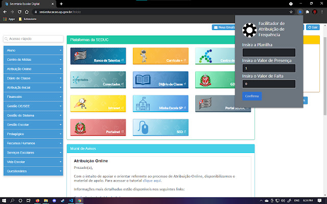327x204 pixels.
Task: Open the Banco de Talentos platform tile
Action: [x=98, y=56]
